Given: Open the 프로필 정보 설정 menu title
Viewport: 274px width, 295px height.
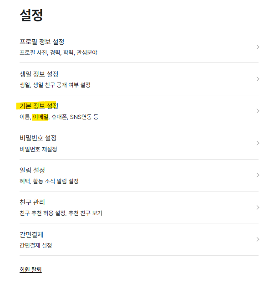Looking at the screenshot, I should [42, 42].
